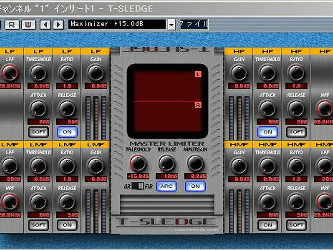Click the LF Threshold knob
Image resolution: width=333 pixels, height=250 pixels.
(39, 73)
